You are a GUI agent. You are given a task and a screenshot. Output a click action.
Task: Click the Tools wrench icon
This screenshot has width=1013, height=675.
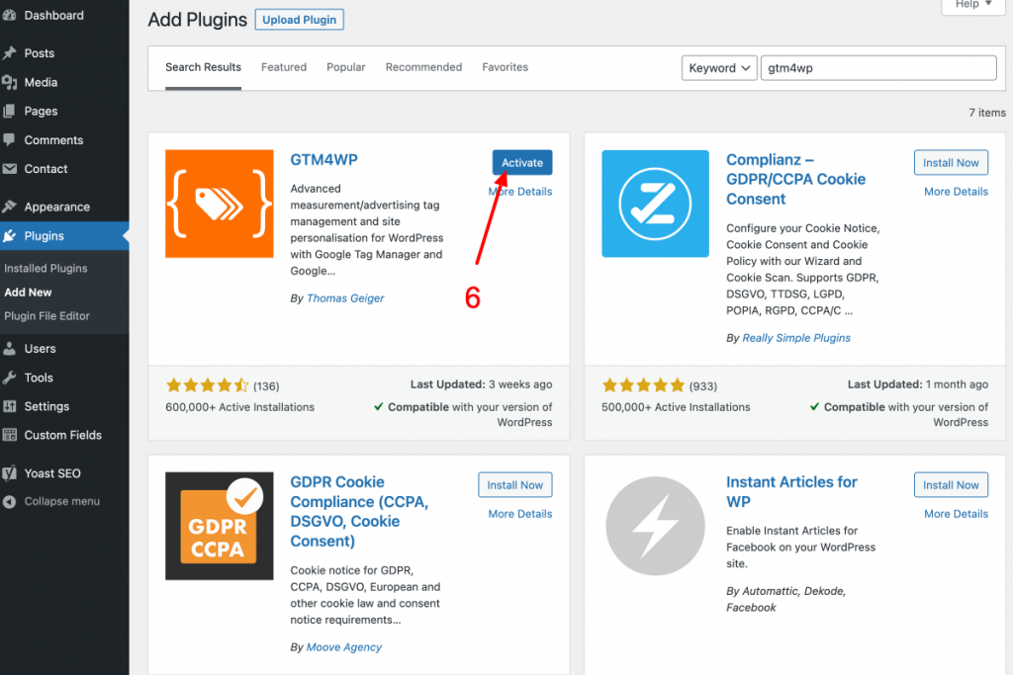[9, 378]
